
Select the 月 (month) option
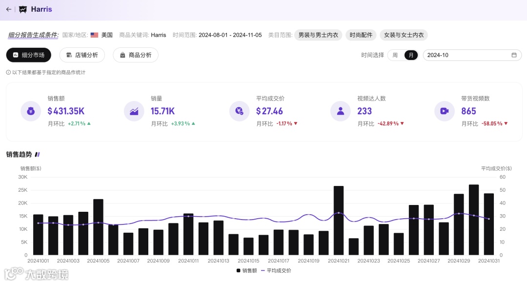(411, 55)
